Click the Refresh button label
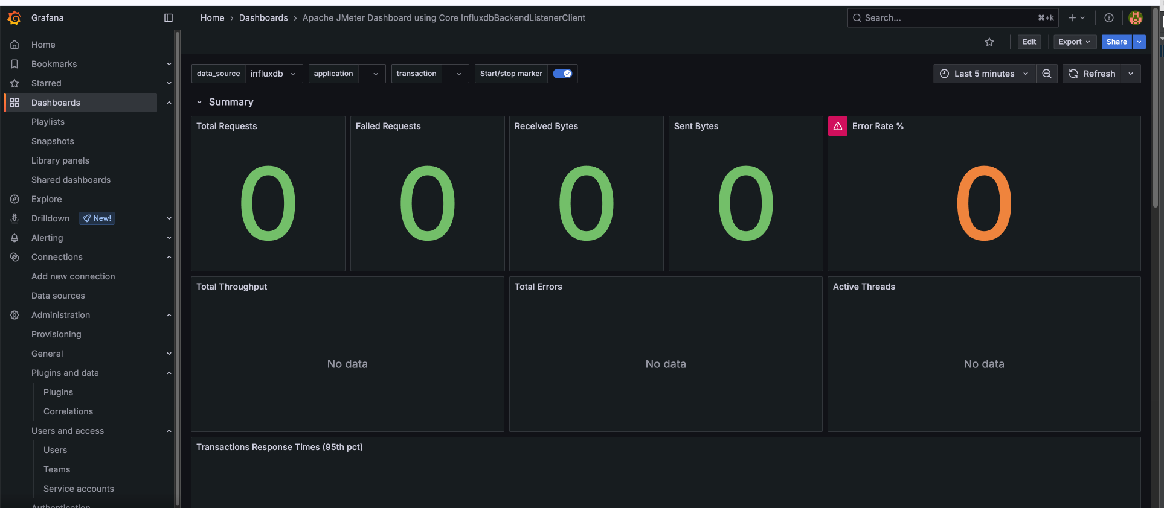Image resolution: width=1164 pixels, height=508 pixels. (1099, 74)
